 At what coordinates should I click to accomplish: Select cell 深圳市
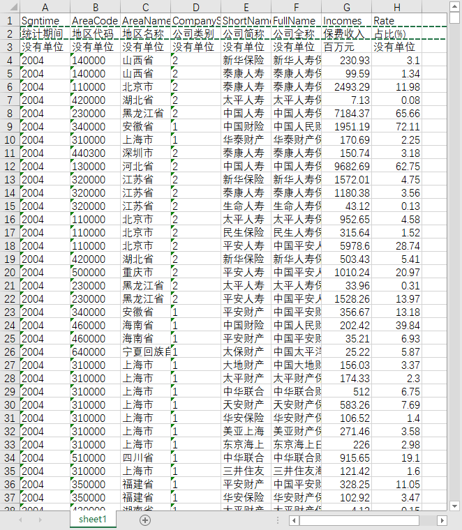145,153
